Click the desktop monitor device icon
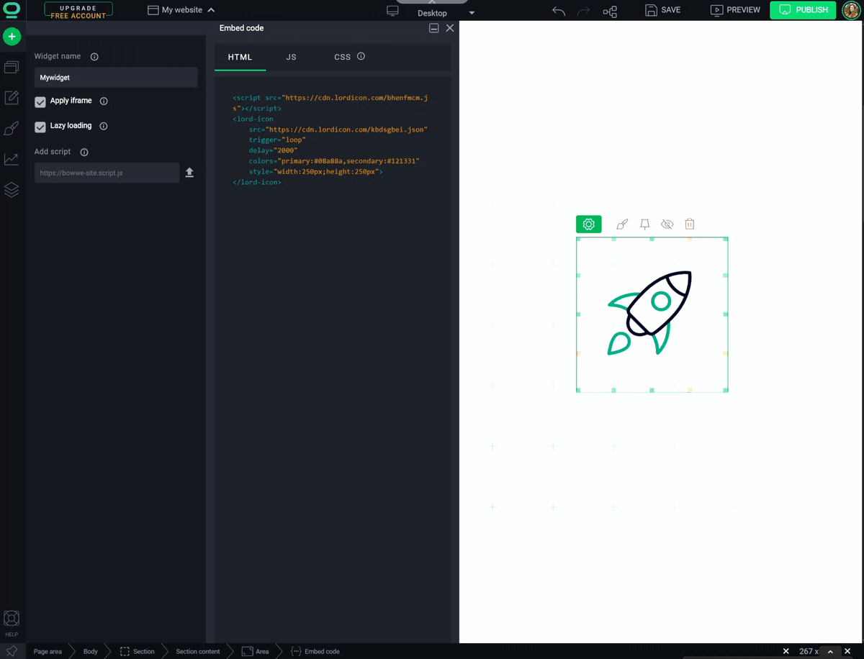Viewport: 864px width, 659px height. point(392,11)
